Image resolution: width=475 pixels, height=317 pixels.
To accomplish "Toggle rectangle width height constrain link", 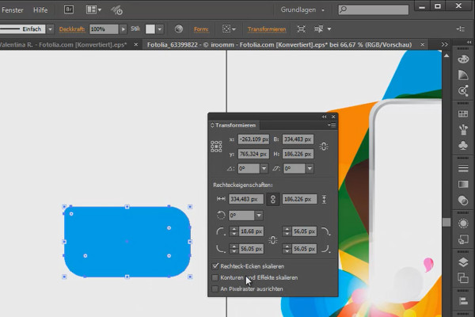I will click(x=272, y=199).
